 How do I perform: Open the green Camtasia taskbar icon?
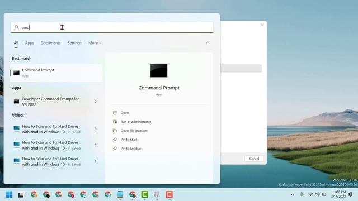[x=144, y=194]
